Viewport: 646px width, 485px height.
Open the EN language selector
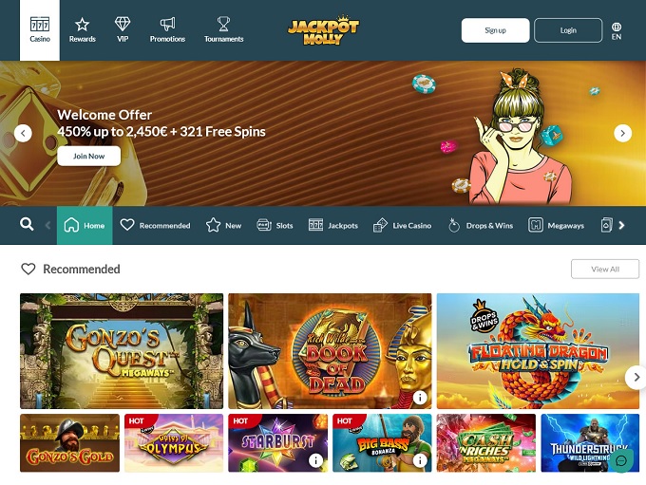pos(617,31)
